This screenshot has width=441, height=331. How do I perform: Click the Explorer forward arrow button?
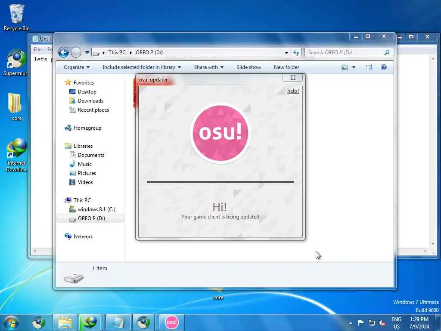76,52
